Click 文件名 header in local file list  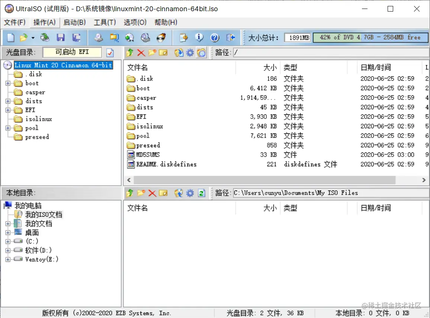coord(180,208)
